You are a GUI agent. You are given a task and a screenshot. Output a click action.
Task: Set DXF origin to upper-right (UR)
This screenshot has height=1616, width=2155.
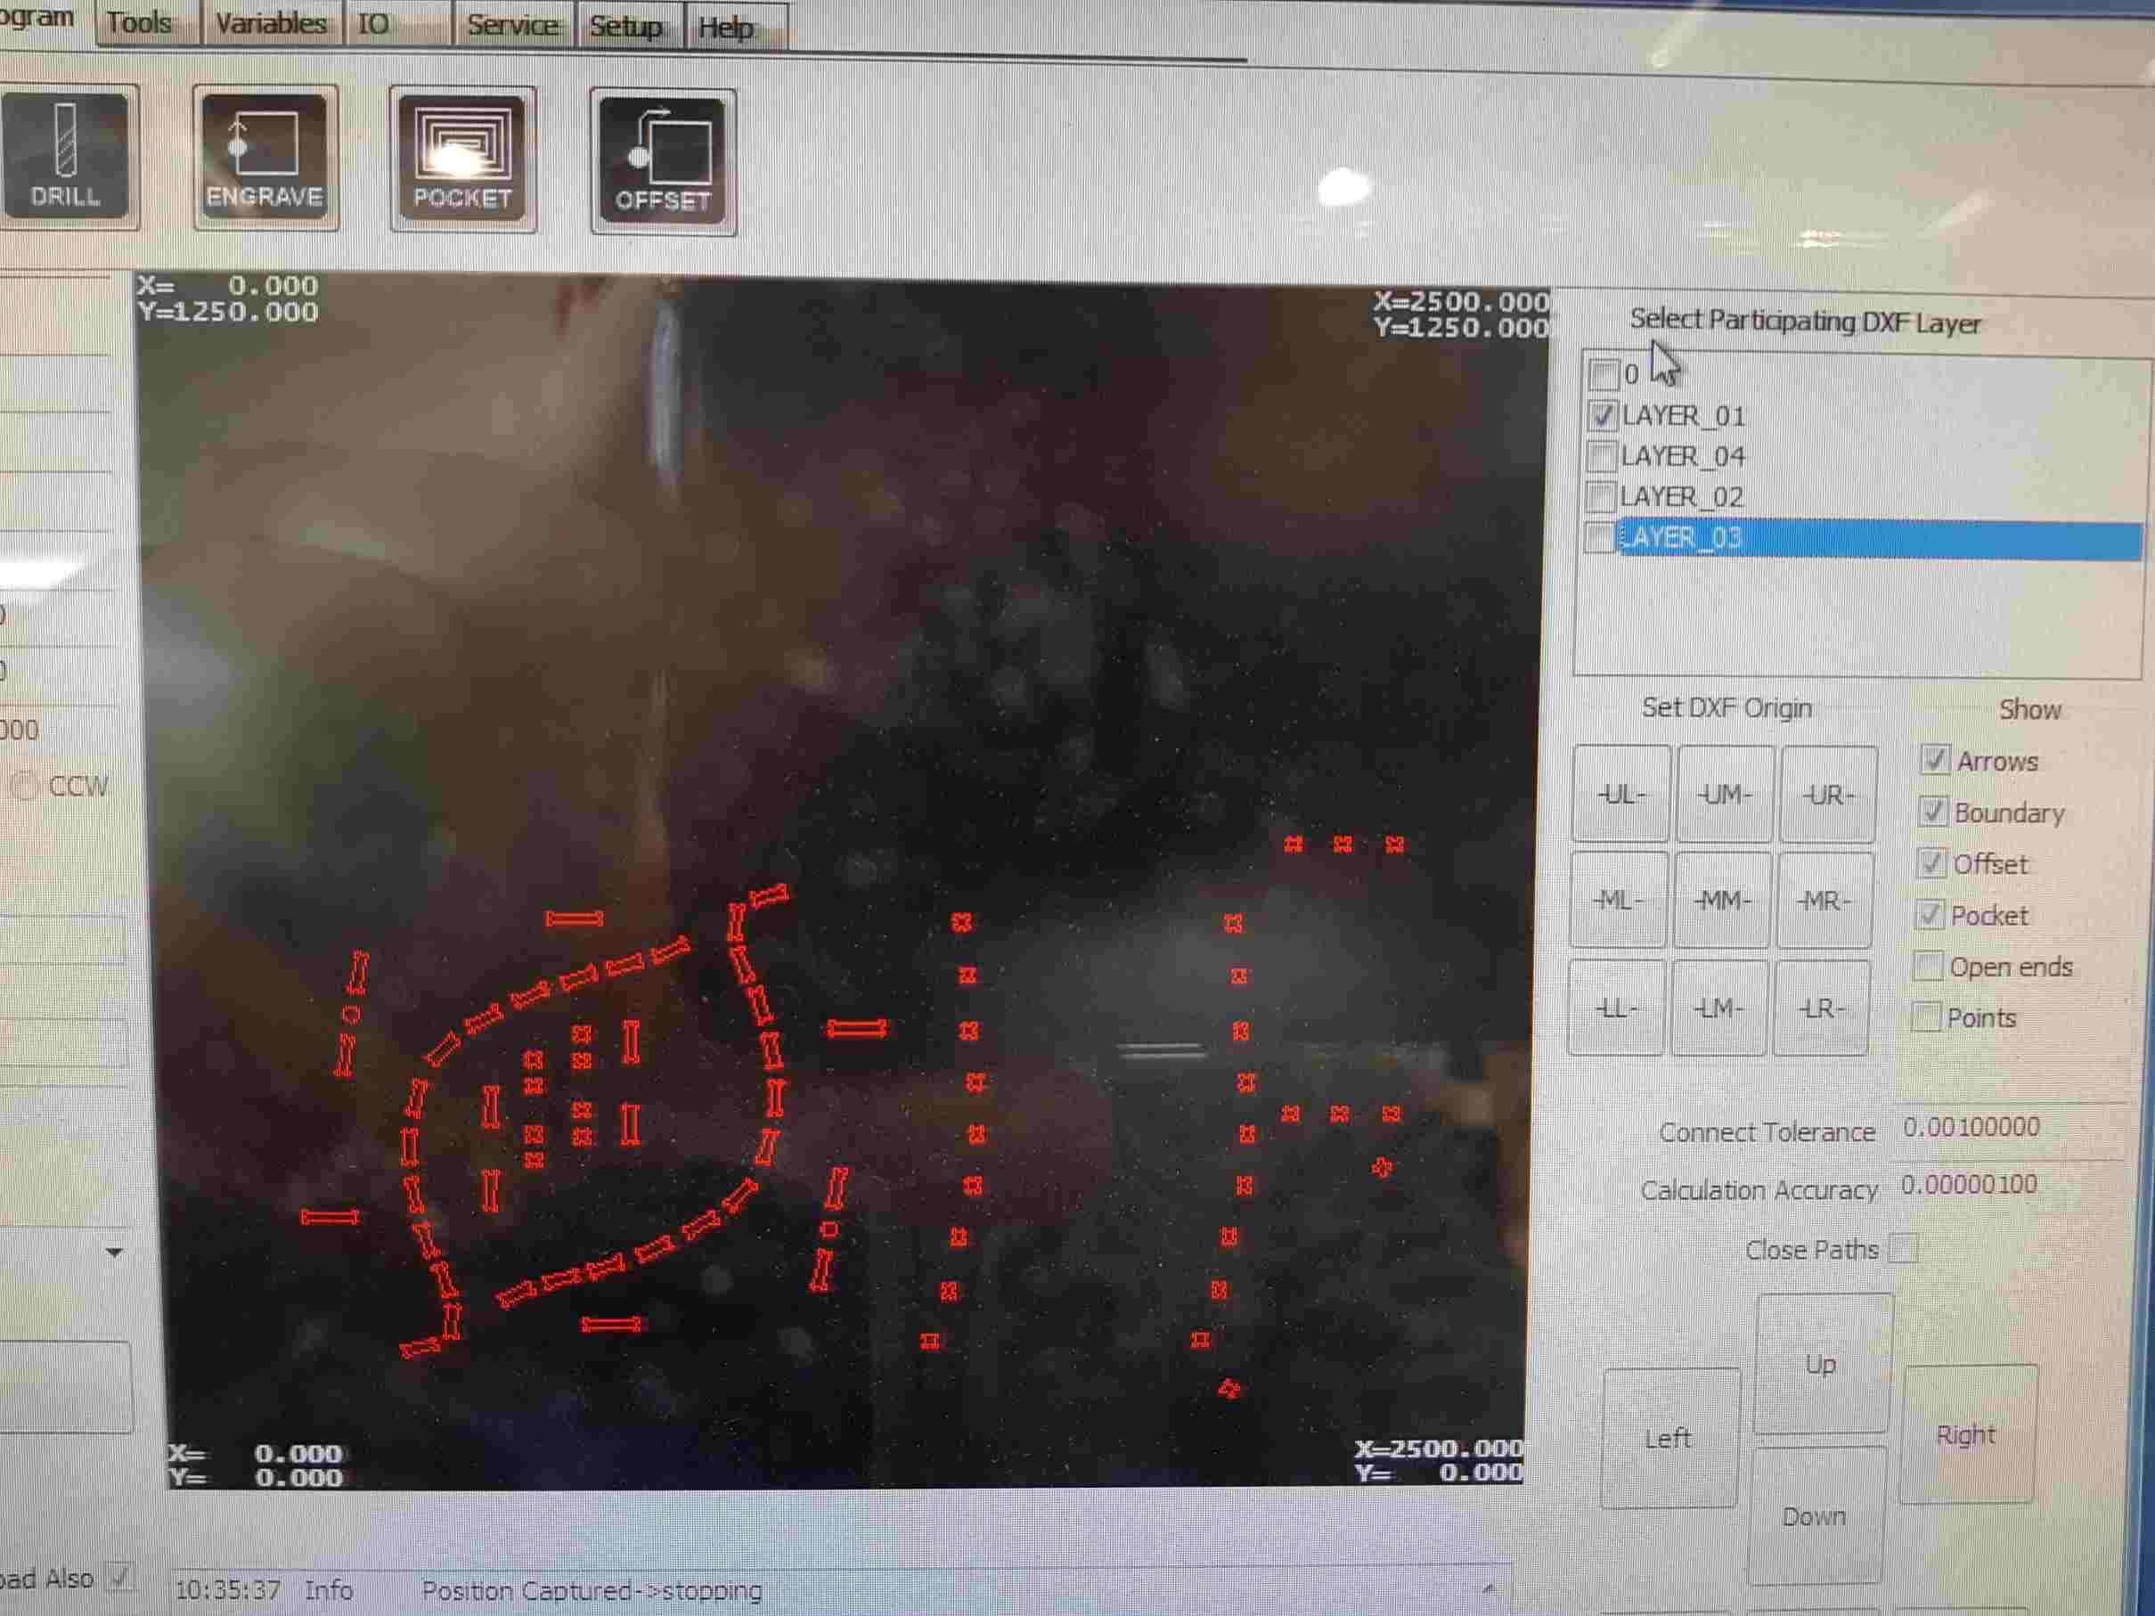pyautogui.click(x=1828, y=795)
